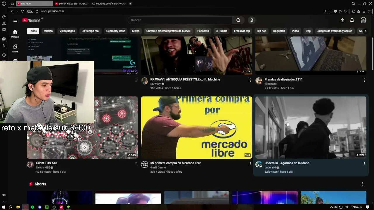Image resolution: width=374 pixels, height=210 pixels.
Task: Open the upload/create video button
Action: tap(342, 20)
